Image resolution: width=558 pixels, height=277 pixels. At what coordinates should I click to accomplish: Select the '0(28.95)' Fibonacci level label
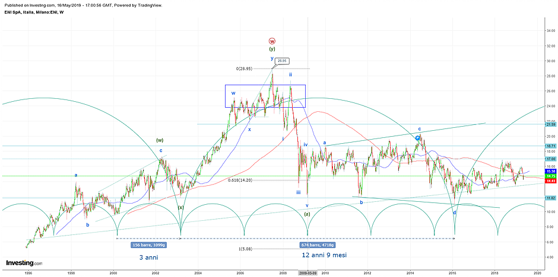[x=244, y=69]
